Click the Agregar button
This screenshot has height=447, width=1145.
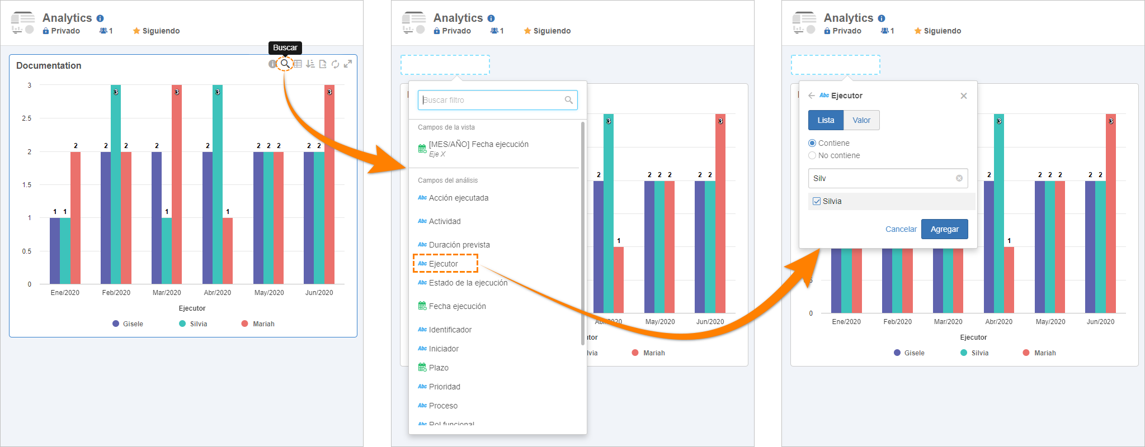point(945,229)
